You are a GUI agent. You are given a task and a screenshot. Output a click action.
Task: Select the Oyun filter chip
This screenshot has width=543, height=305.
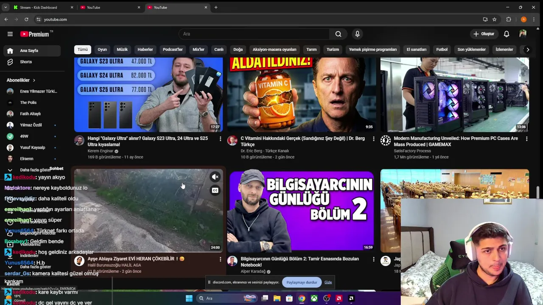point(102,50)
